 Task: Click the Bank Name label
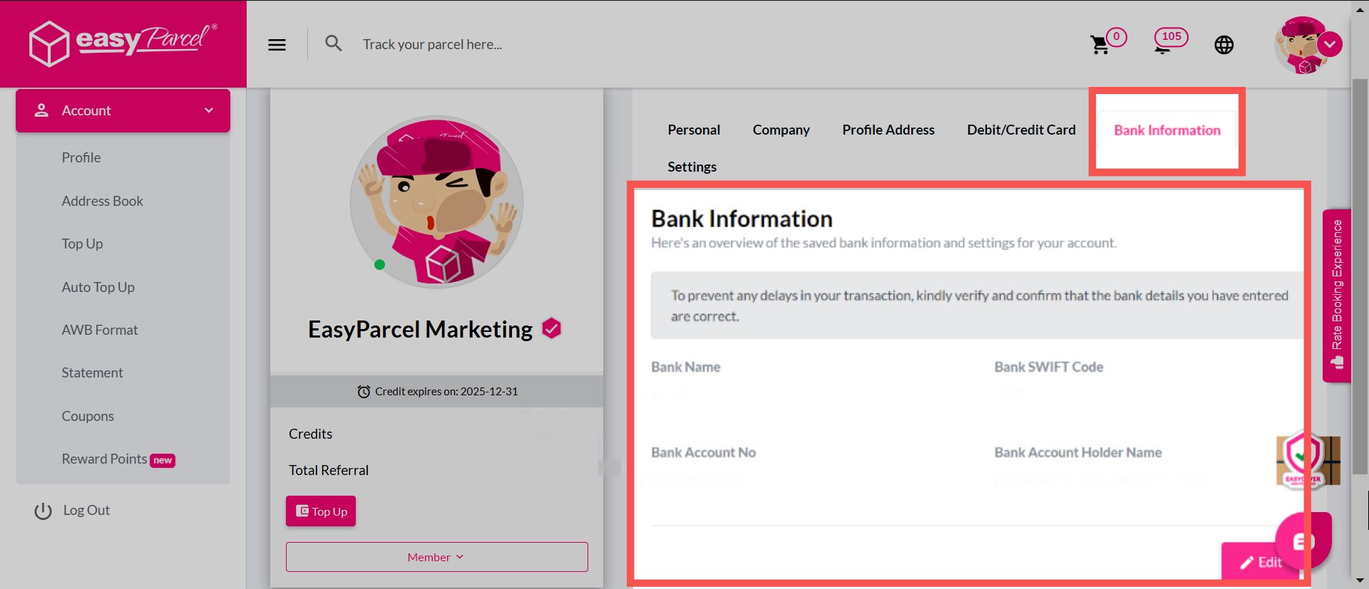(685, 367)
